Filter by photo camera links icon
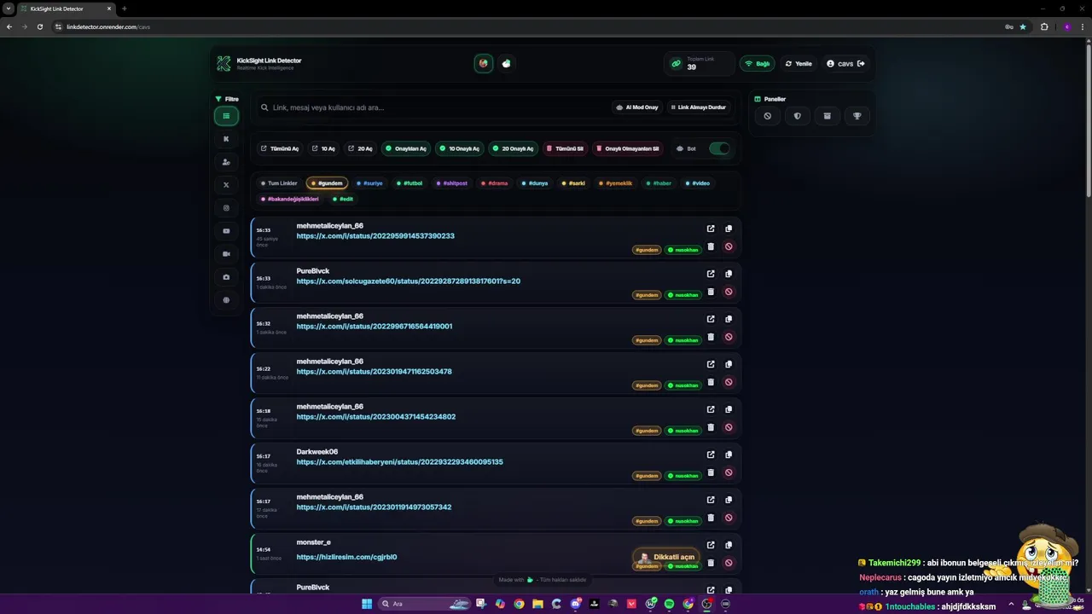This screenshot has width=1092, height=614. (226, 277)
